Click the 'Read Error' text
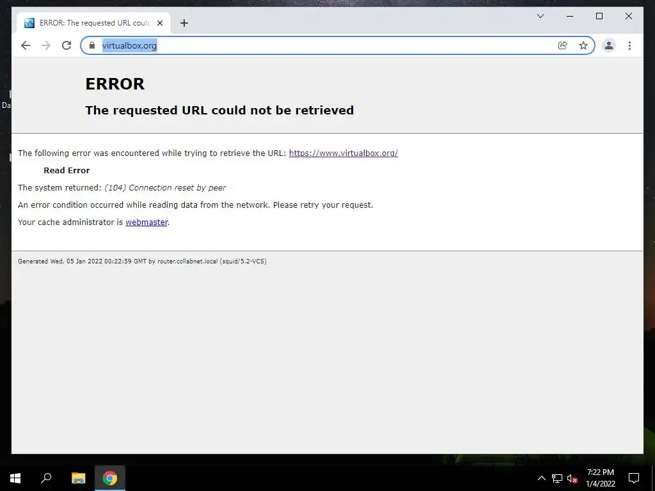The height and width of the screenshot is (491, 655). click(x=67, y=170)
